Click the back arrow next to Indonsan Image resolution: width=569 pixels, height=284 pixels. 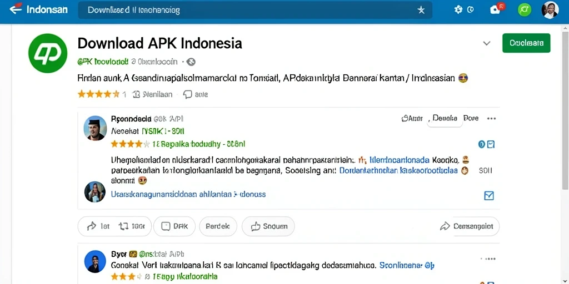point(16,8)
